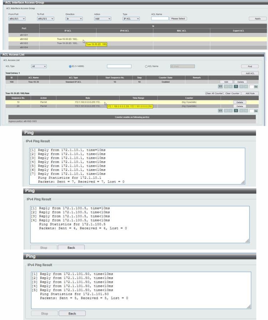Screen dimensions: 268x320
Task: Open the Type dropdown showing IP ACL
Action: 131,18
